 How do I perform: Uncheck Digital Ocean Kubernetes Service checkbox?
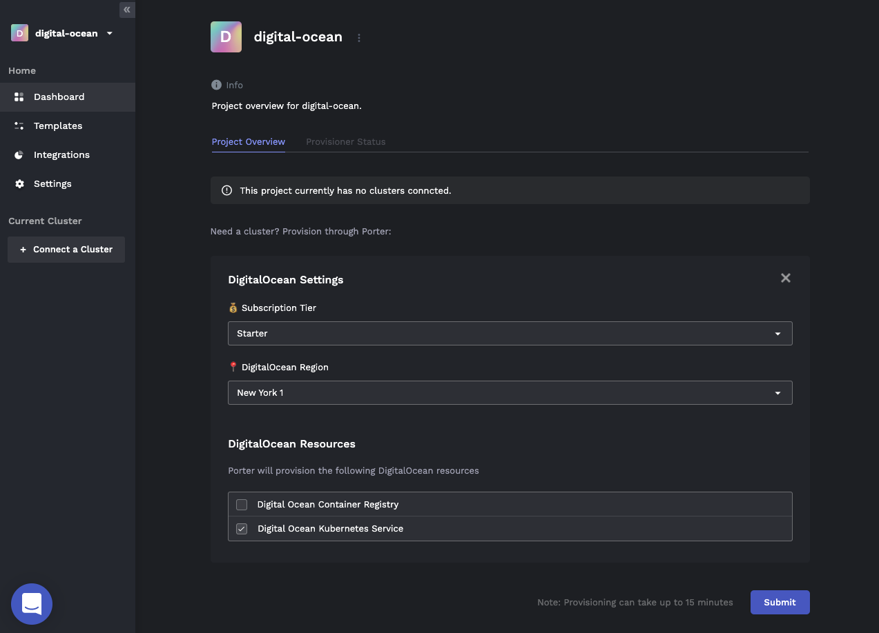[242, 529]
